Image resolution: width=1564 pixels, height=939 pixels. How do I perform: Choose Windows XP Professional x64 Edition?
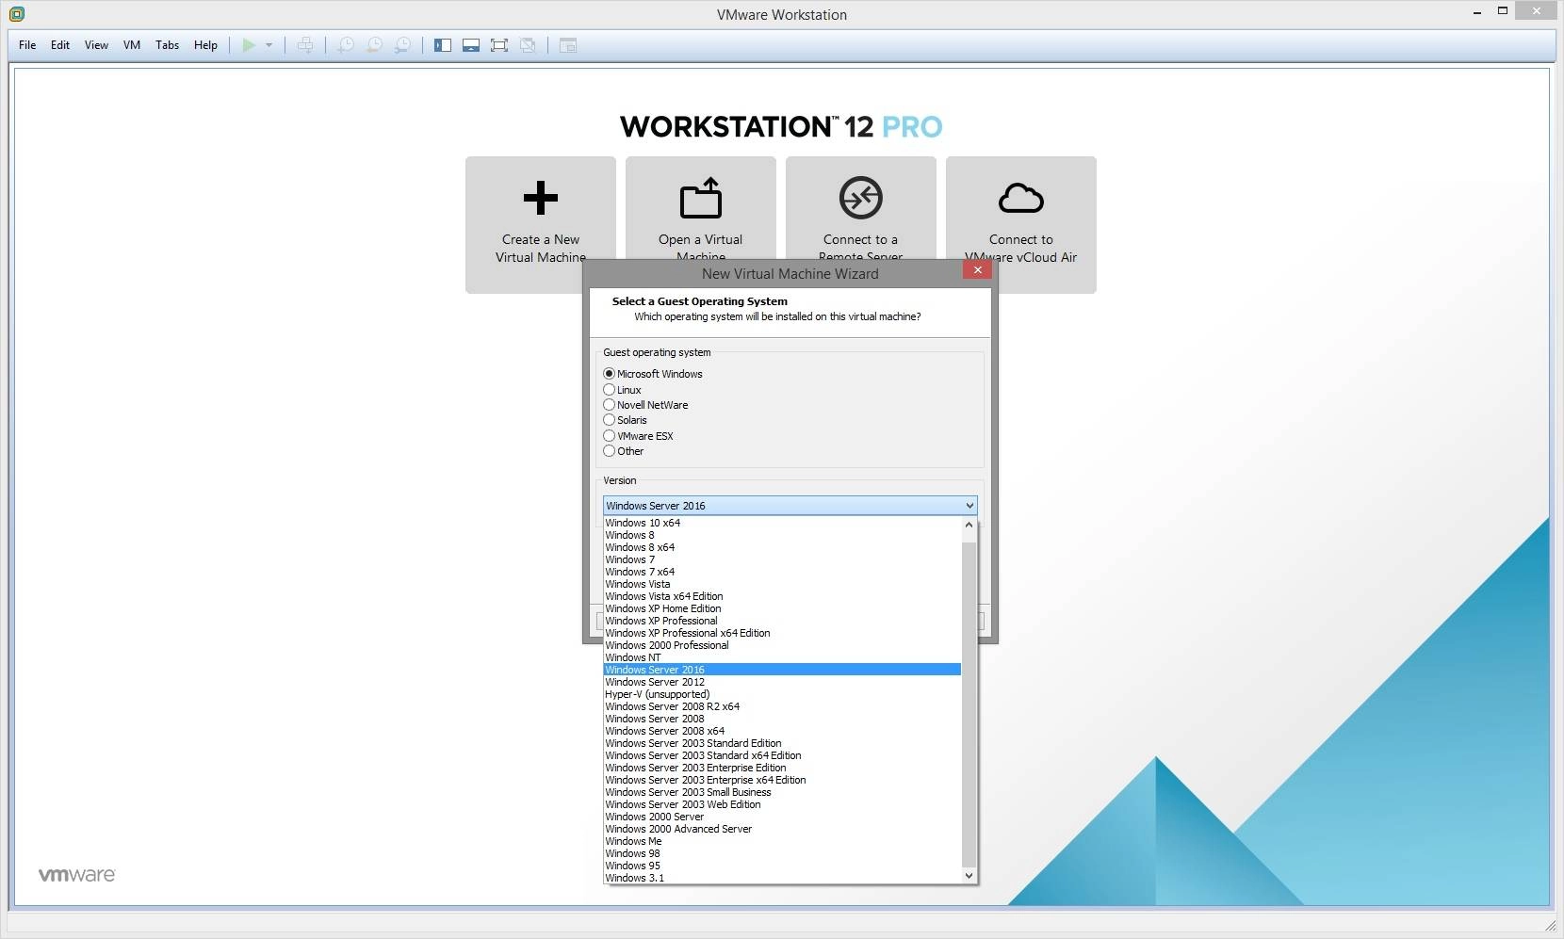pyautogui.click(x=782, y=633)
